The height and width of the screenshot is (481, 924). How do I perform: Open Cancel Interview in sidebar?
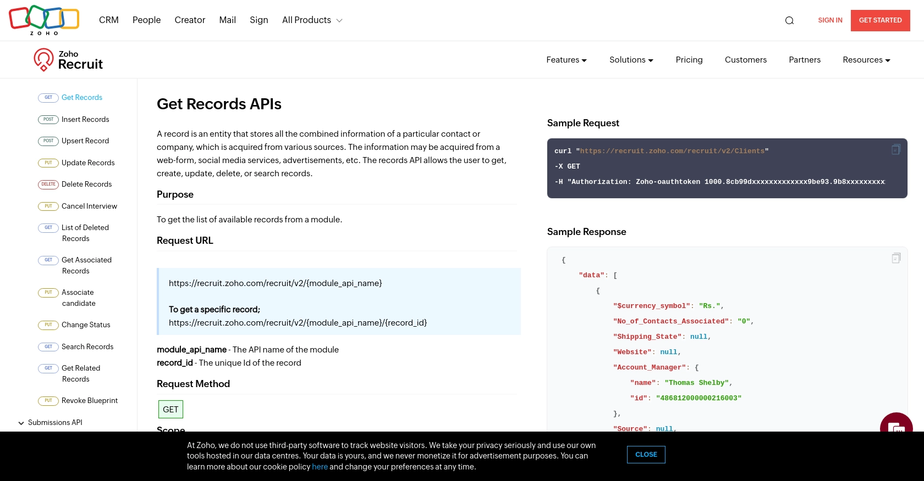tap(89, 206)
